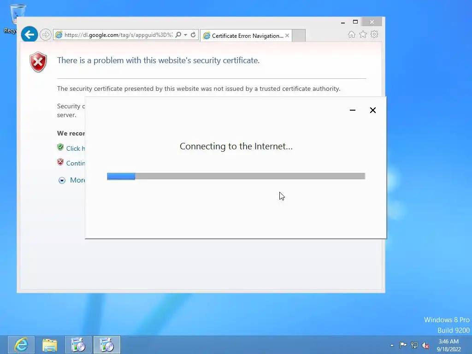This screenshot has width=472, height=354.
Task: Minimize the Connecting to the Internet dialog
Action: coord(353,110)
